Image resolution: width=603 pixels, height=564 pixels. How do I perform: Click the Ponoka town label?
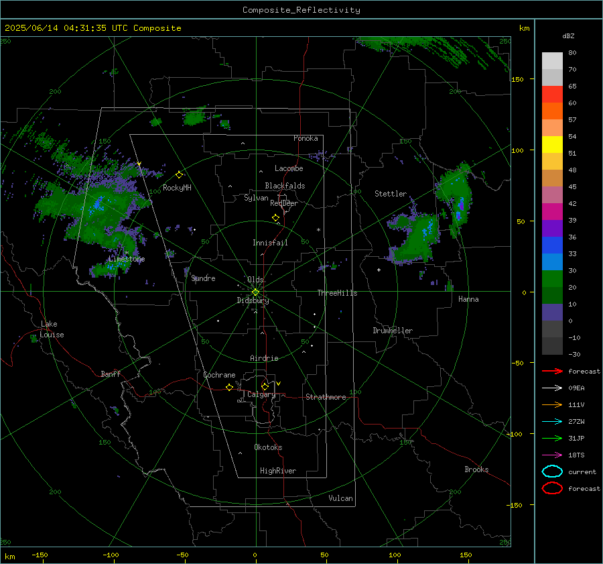coord(306,138)
